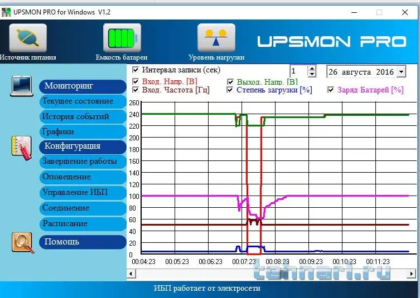The width and height of the screenshot is (420, 298).
Task: Toggle Вход. Частота [Гц] checkbox
Action: pos(136,90)
